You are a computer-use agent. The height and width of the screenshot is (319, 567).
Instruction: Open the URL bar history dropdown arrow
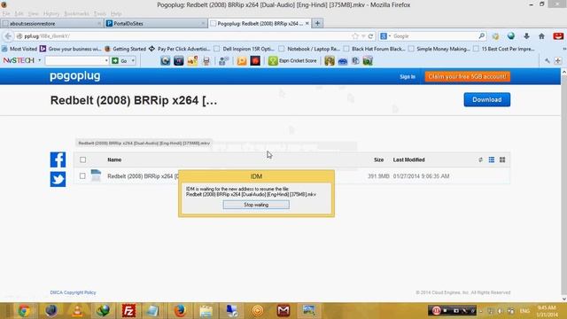click(363, 36)
